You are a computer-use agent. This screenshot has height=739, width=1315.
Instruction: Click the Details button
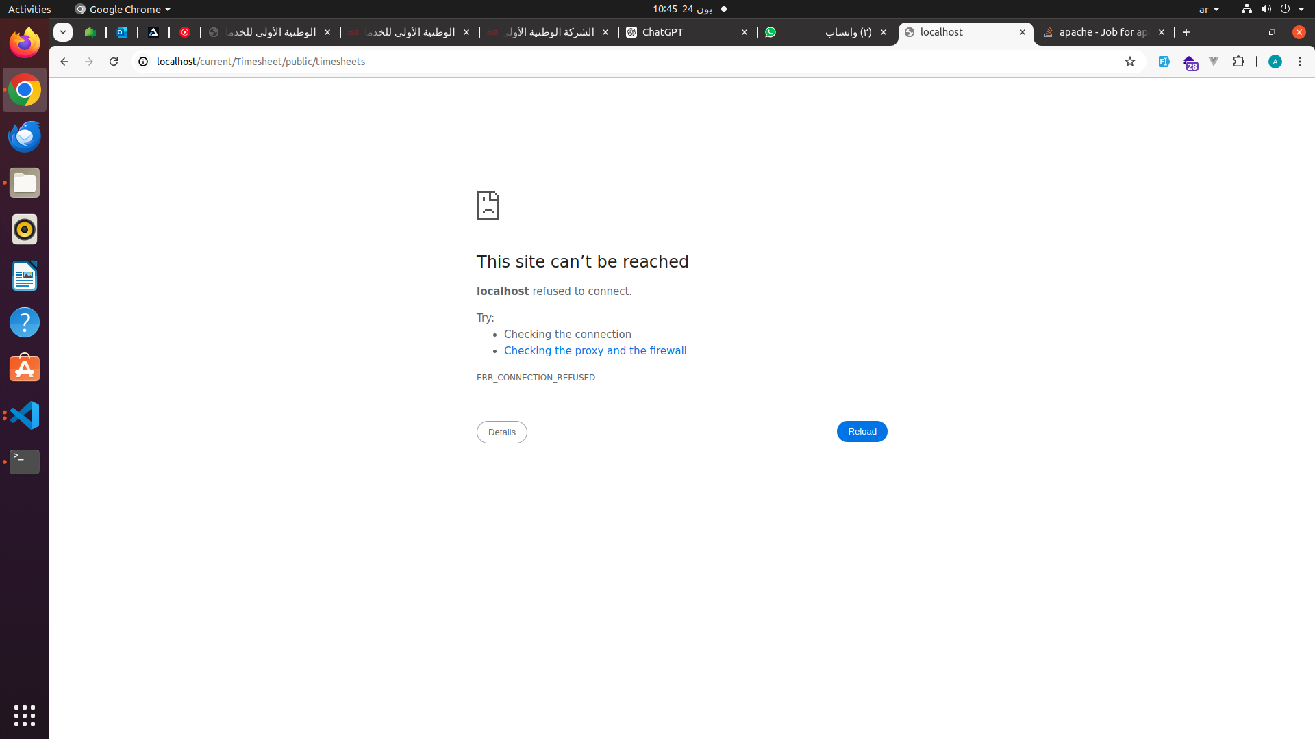pos(501,432)
